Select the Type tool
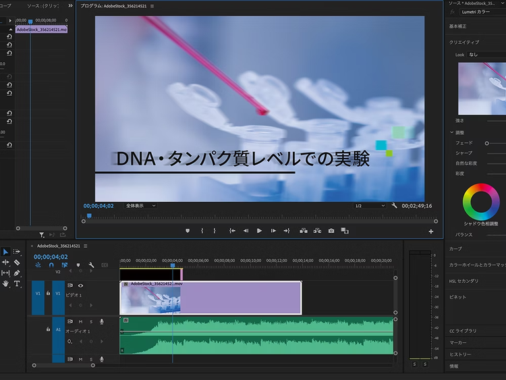This screenshot has height=380, width=506. coord(17,283)
